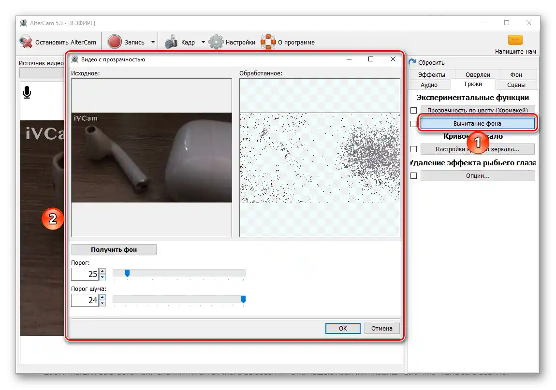The height and width of the screenshot is (390, 556).
Task: Click the Stop AlterCam red X icon
Action: tap(26, 42)
